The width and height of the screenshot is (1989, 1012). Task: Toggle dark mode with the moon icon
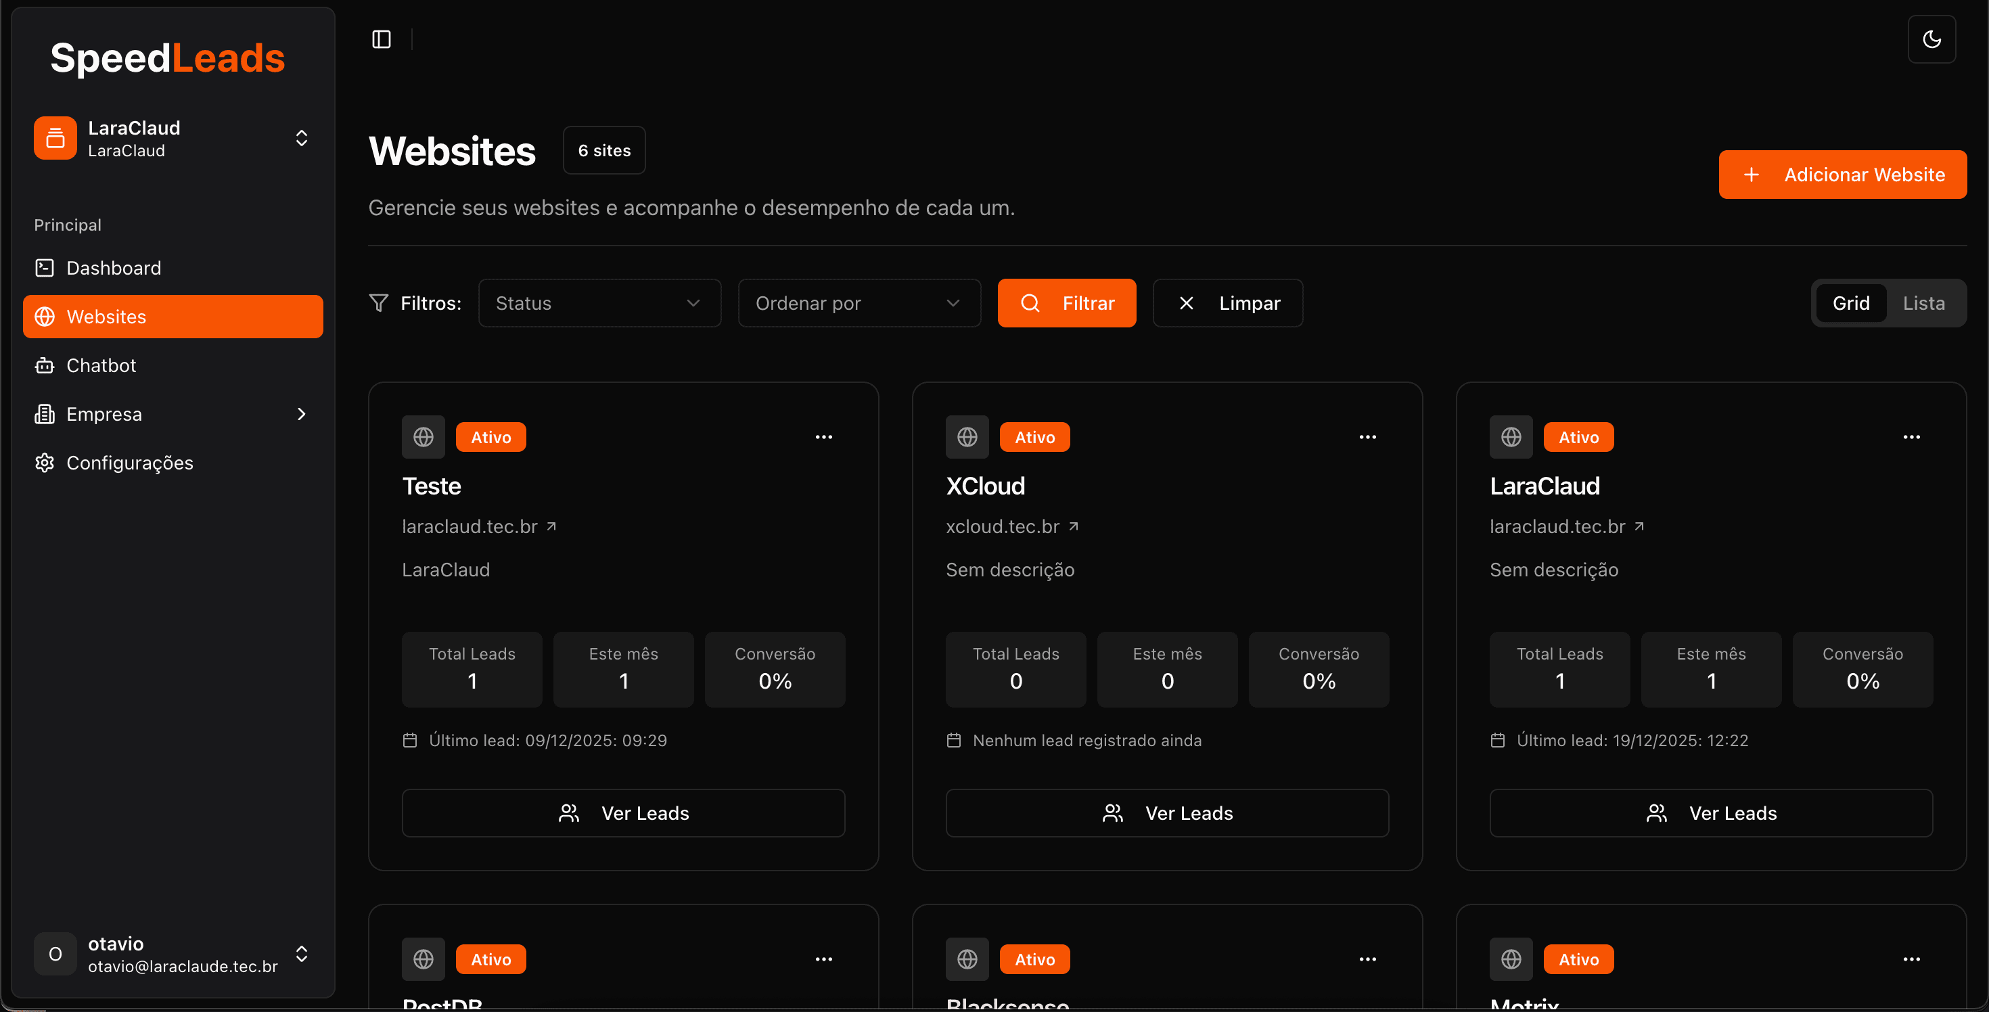pos(1932,39)
